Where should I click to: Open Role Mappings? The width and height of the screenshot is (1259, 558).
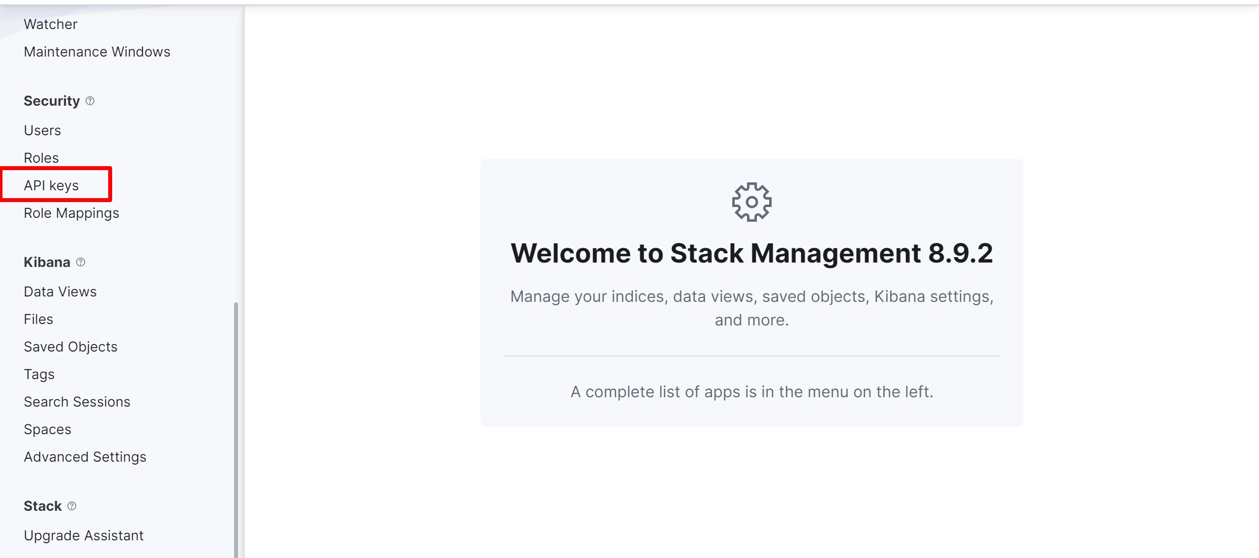[x=71, y=213]
